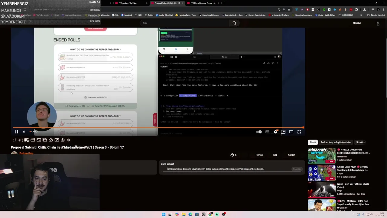Image resolution: width=387 pixels, height=218 pixels.
Task: Click the screenshot camera icon below player
Action: pos(63,140)
